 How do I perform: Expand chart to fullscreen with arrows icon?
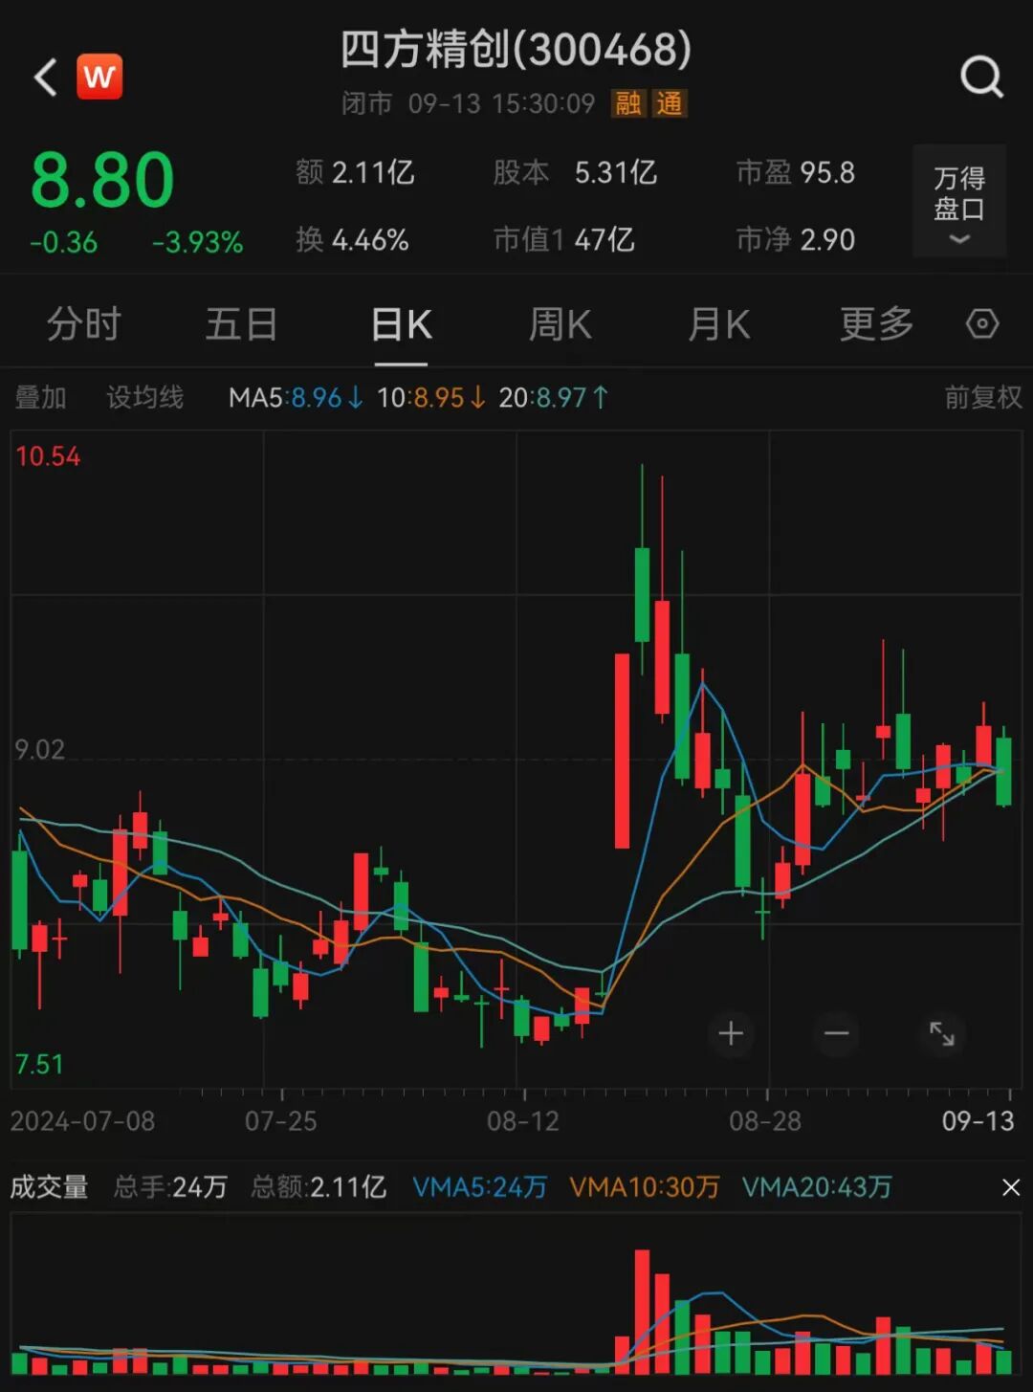tap(941, 1033)
